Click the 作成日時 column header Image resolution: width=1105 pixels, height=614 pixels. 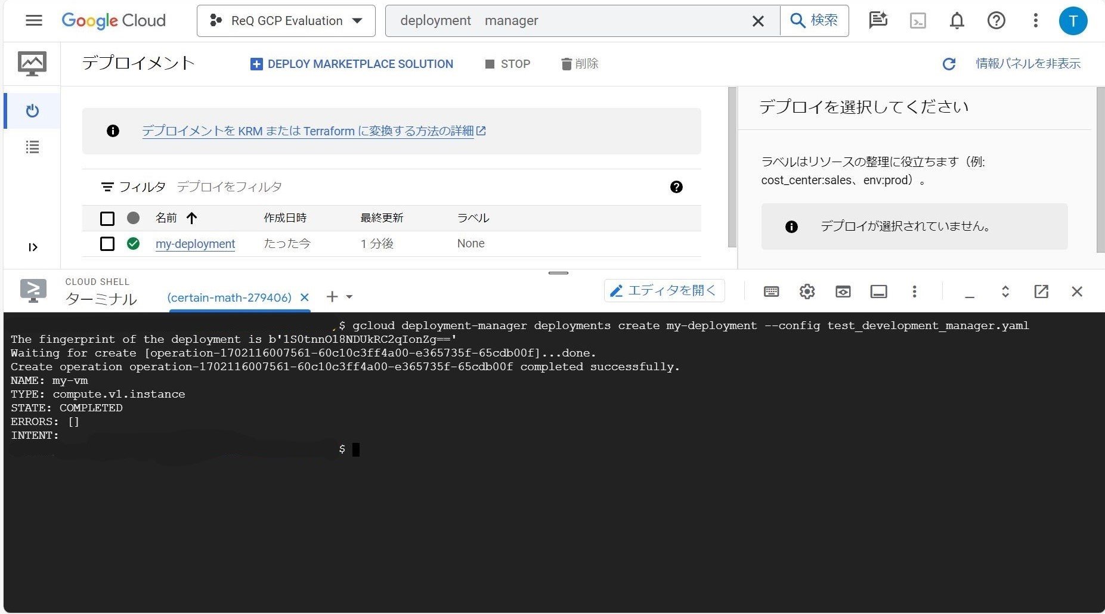click(285, 218)
